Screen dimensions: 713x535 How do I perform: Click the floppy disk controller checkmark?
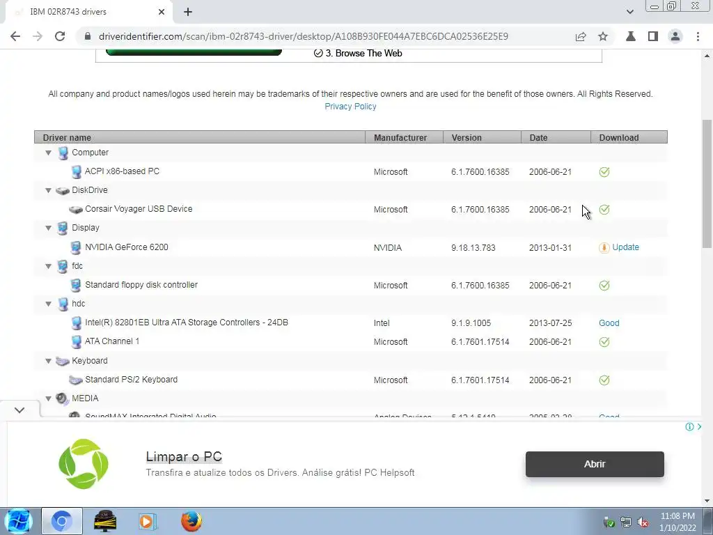tap(604, 286)
